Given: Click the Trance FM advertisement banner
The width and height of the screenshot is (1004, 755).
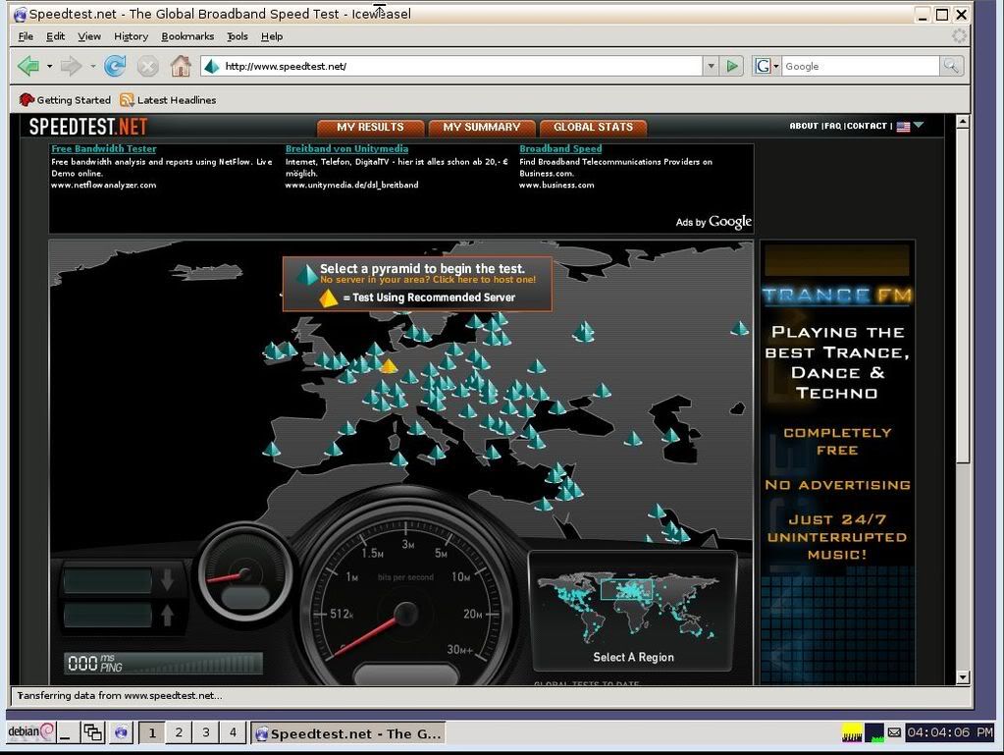Looking at the screenshot, I should tap(837, 461).
